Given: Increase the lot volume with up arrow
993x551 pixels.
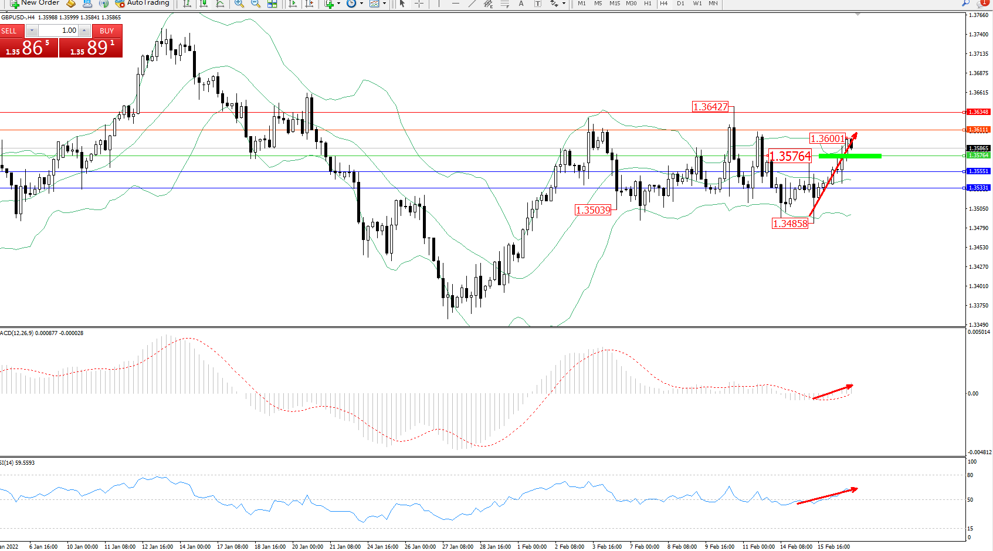Looking at the screenshot, I should point(84,31).
